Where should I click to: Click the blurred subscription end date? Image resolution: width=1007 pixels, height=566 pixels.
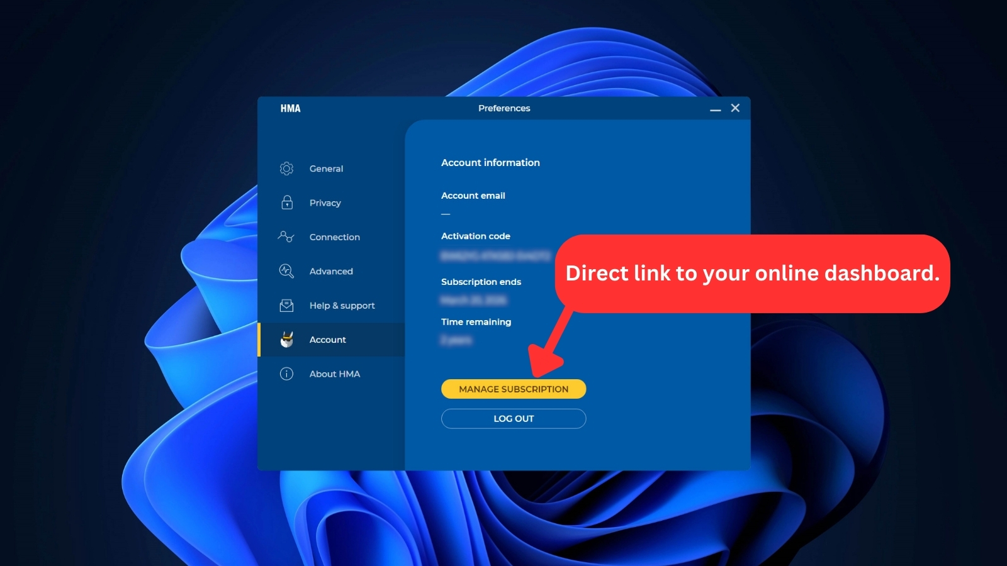click(474, 300)
